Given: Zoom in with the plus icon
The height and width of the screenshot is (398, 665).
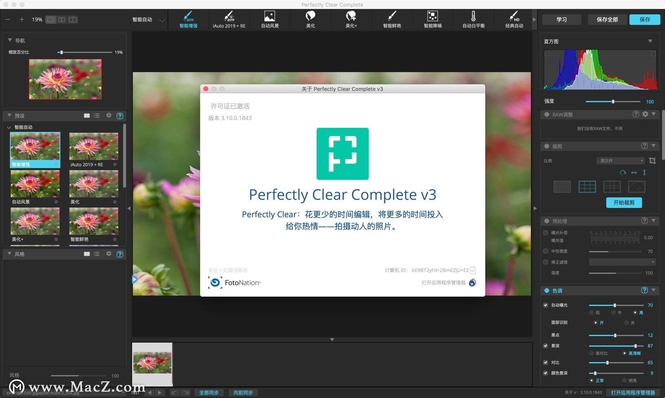Looking at the screenshot, I should point(22,20).
